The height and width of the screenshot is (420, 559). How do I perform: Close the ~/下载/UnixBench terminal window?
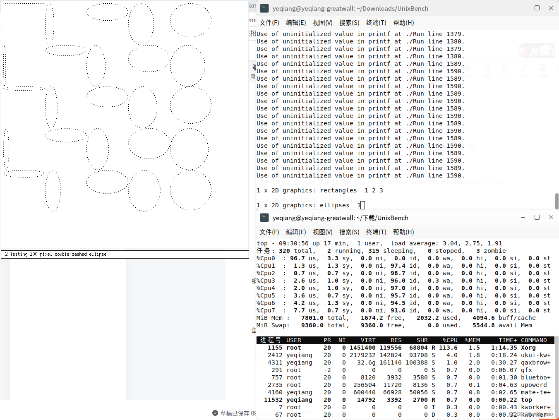click(x=551, y=217)
